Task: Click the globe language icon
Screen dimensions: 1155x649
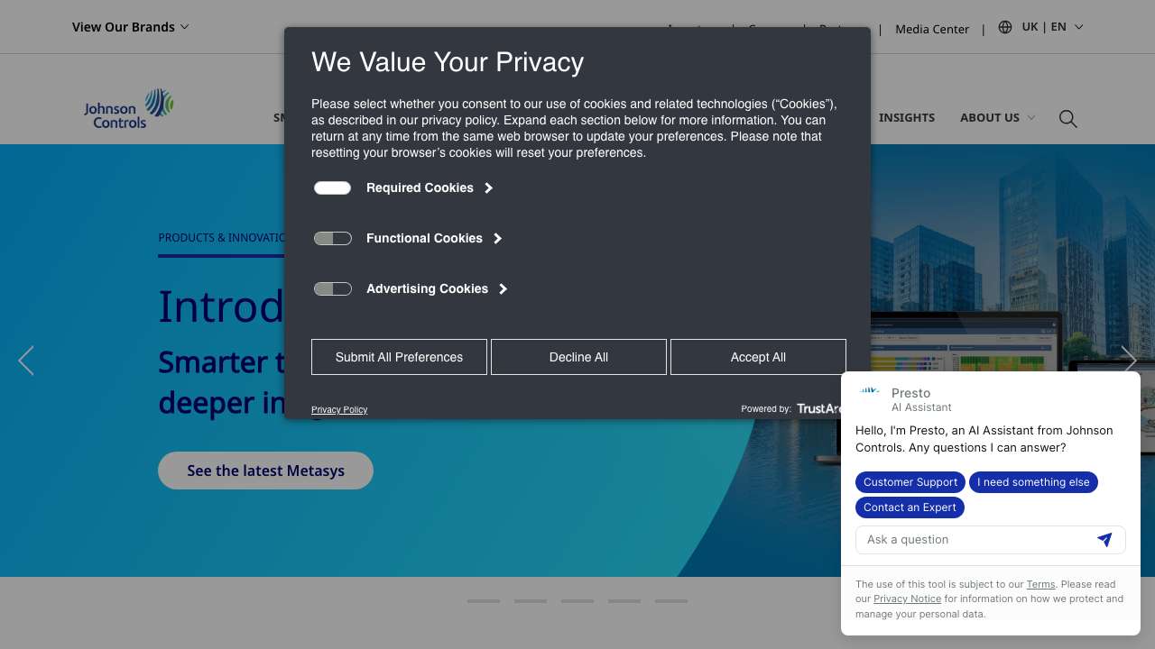Action: (x=1005, y=27)
